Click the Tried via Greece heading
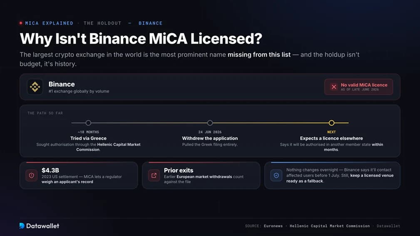The image size is (420, 236). click(x=88, y=138)
